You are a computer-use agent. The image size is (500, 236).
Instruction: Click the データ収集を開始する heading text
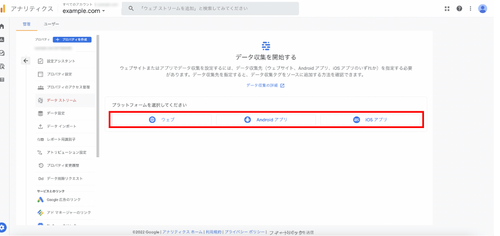[x=266, y=57]
